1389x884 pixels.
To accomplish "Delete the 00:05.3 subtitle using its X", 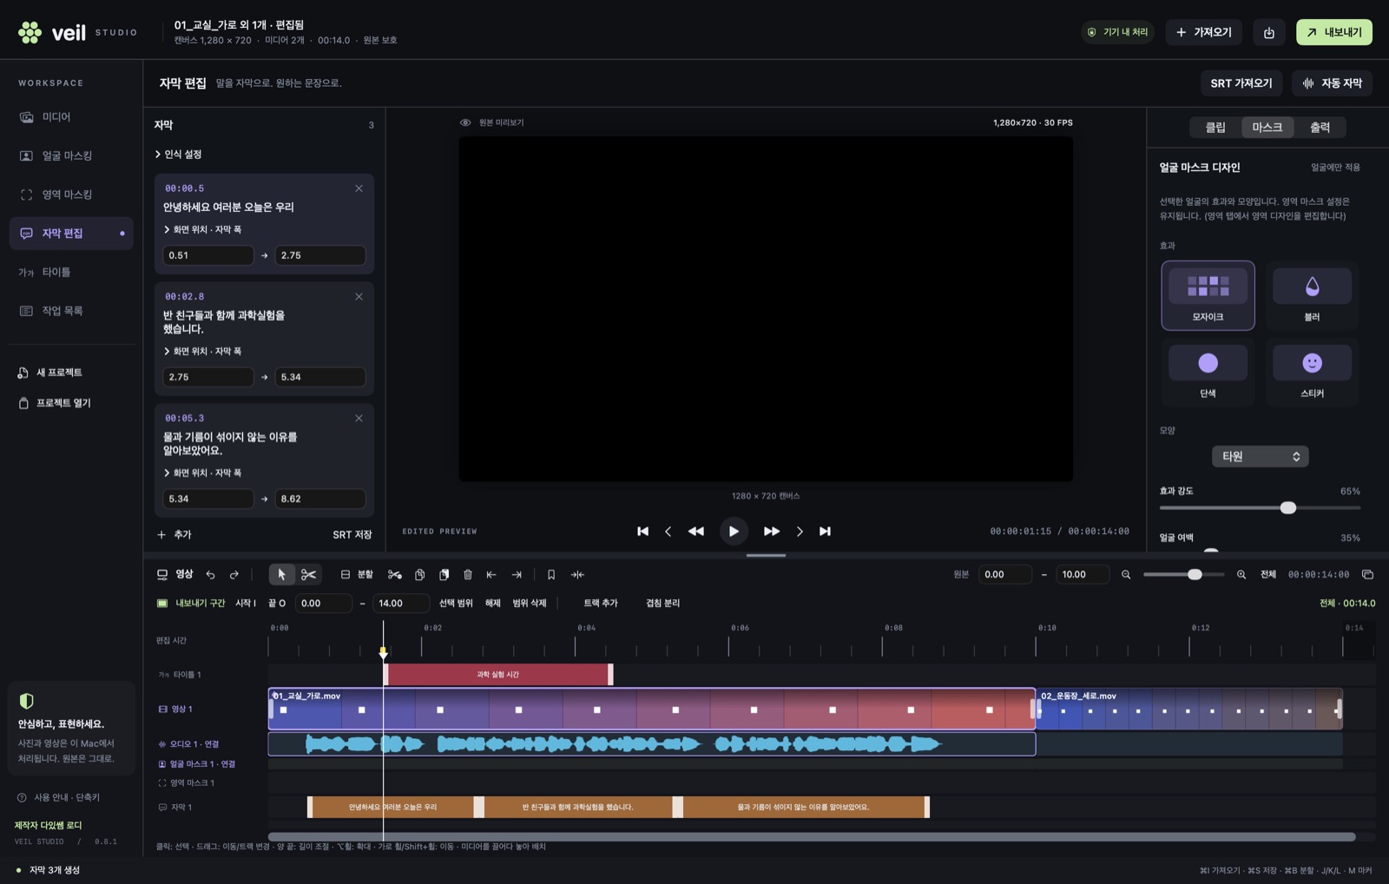I will 359,419.
